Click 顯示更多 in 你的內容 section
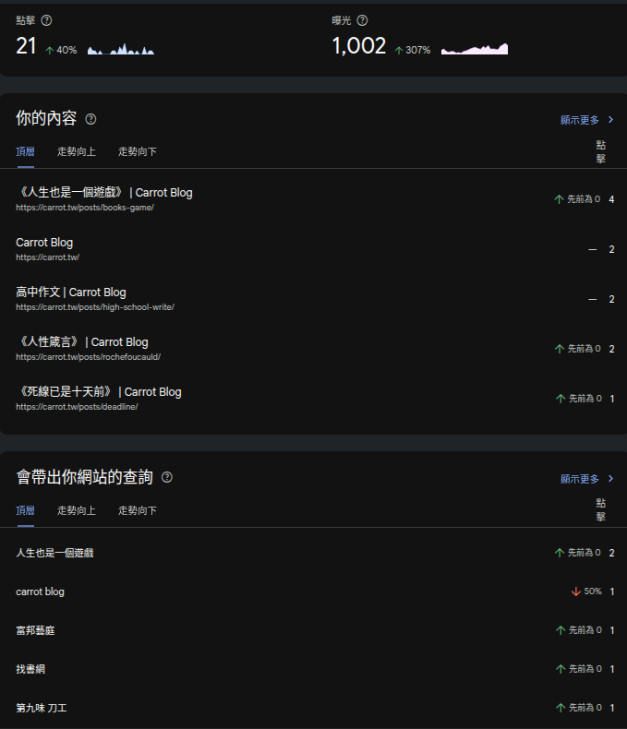The width and height of the screenshot is (627, 729). pyautogui.click(x=580, y=120)
